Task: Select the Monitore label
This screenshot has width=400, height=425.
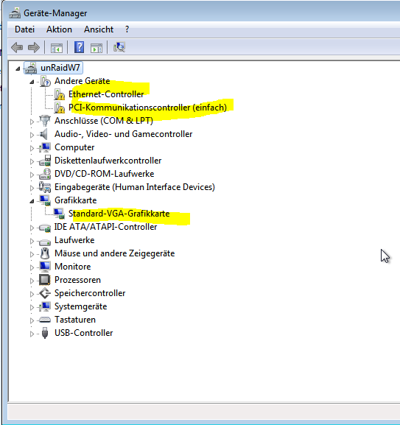Action: pos(73,267)
